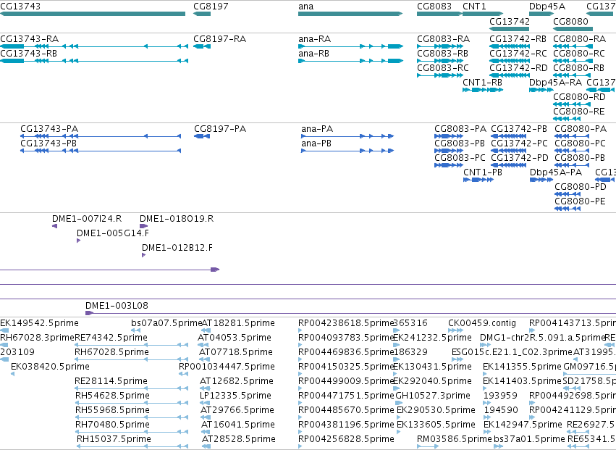This screenshot has width=616, height=450.
Task: Select EST GH10527.3prime
Action: 399,403
